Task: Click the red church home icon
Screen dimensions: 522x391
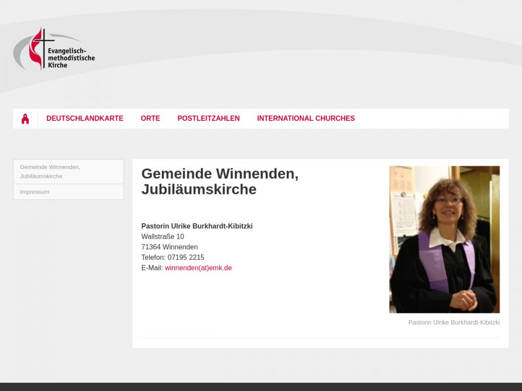Action: [x=25, y=119]
